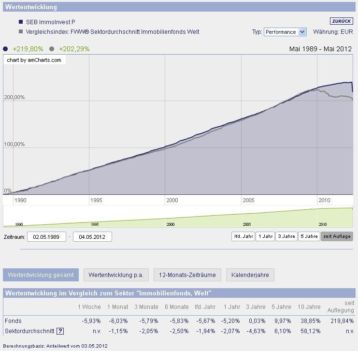Click the green range scrollbar under the chart

coord(178,217)
